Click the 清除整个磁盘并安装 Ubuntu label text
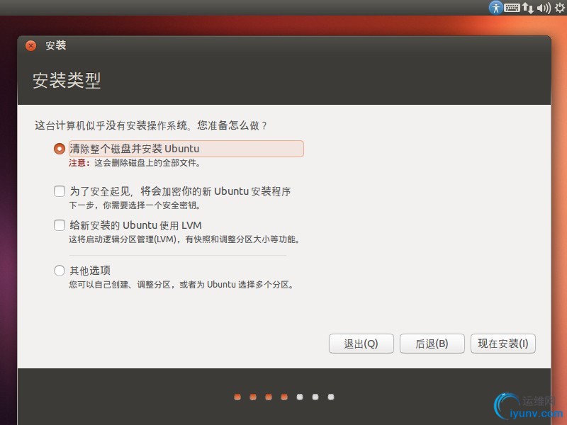The width and height of the screenshot is (567, 425). [135, 149]
